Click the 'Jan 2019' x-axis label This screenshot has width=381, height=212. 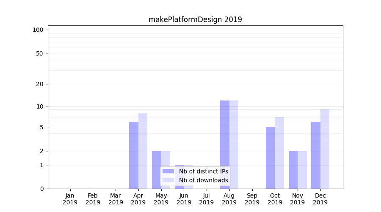(70, 199)
